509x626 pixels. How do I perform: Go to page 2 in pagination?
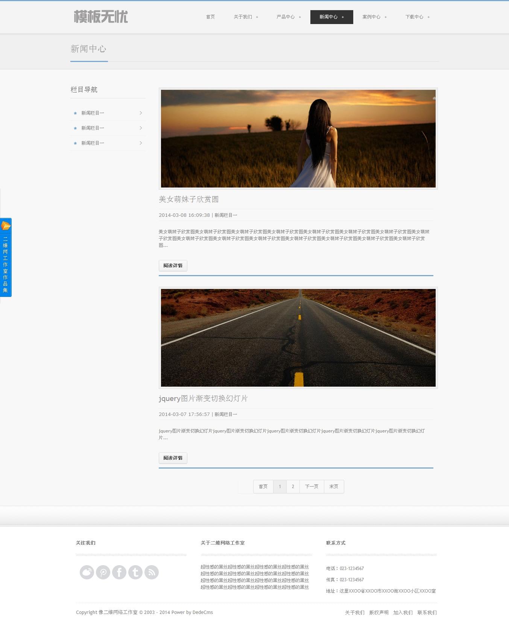click(x=293, y=487)
